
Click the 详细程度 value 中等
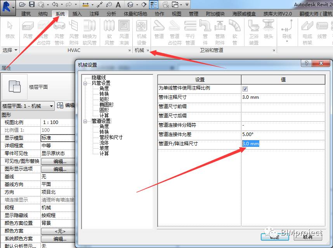(46, 146)
